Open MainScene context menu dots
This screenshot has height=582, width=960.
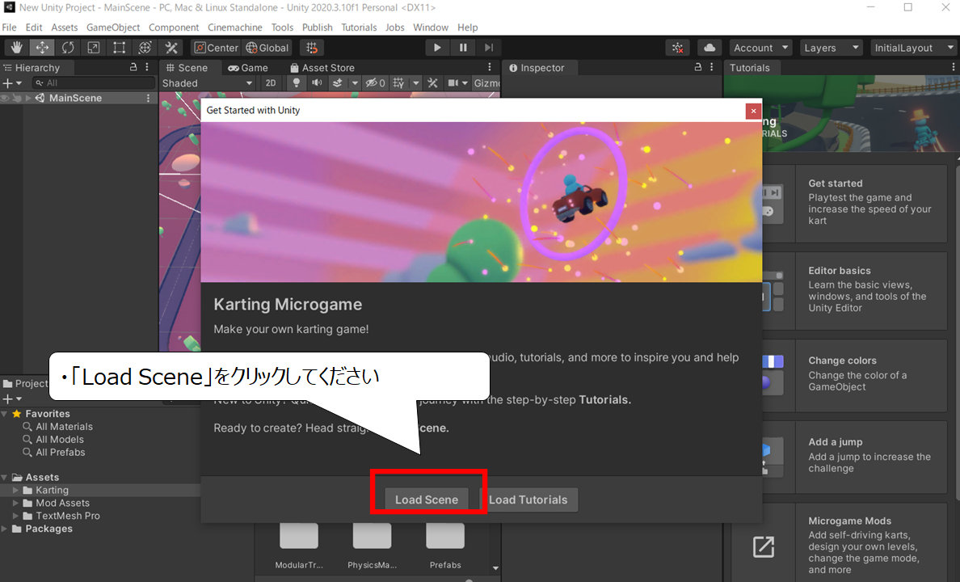(148, 98)
